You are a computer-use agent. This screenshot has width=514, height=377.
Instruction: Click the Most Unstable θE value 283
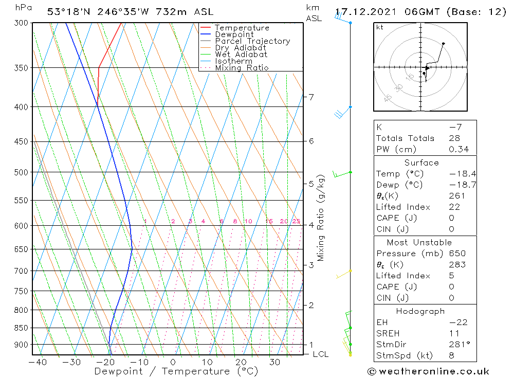[457, 265]
